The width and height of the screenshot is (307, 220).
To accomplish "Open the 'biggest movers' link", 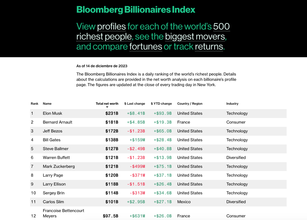I will (195, 37).
